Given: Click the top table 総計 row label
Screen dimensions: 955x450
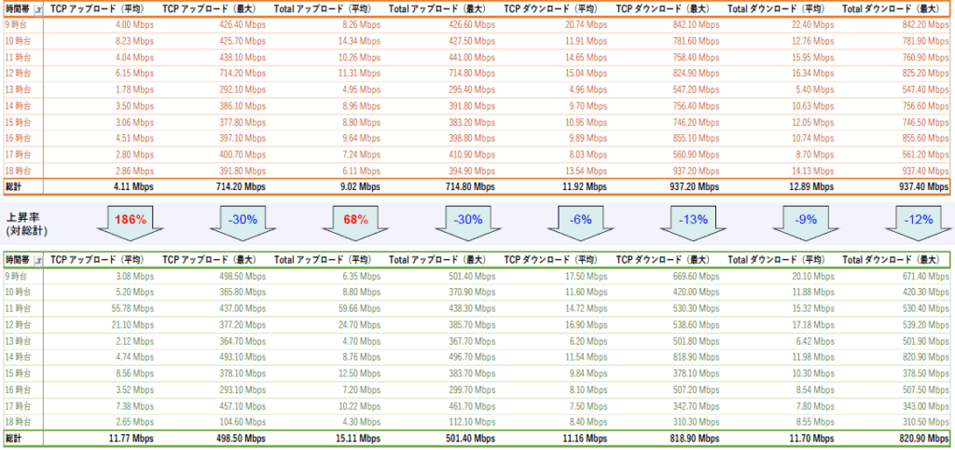Looking at the screenshot, I should click(13, 187).
